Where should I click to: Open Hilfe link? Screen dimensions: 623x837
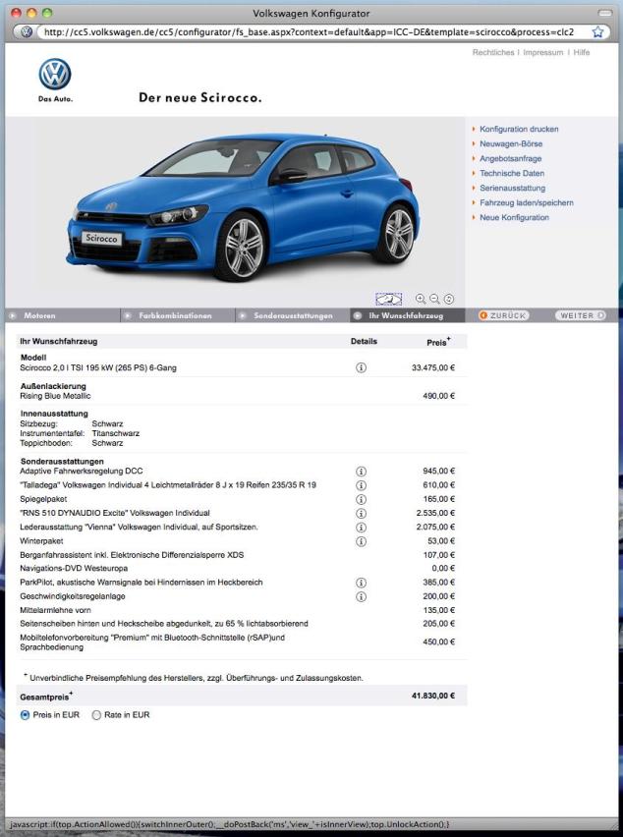pos(582,52)
